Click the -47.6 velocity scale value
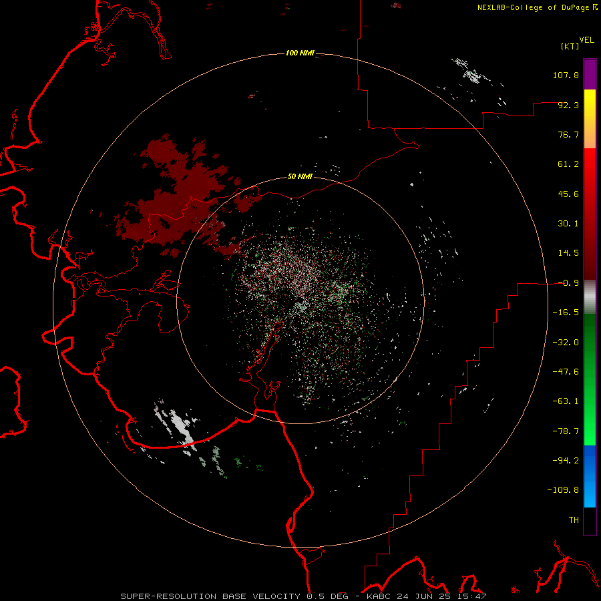This screenshot has height=601, width=601. click(566, 372)
